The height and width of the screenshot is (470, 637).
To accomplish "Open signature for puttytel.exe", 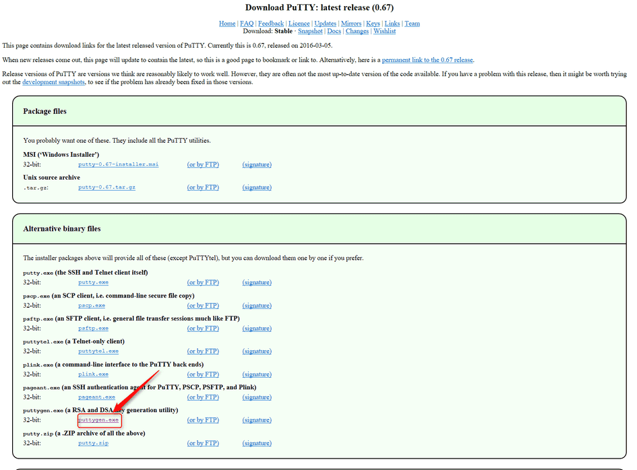I will tap(257, 351).
